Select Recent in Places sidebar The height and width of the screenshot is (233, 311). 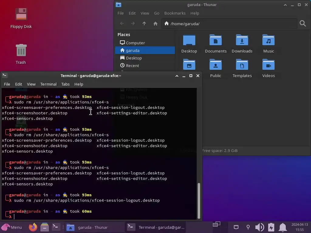(x=145, y=66)
